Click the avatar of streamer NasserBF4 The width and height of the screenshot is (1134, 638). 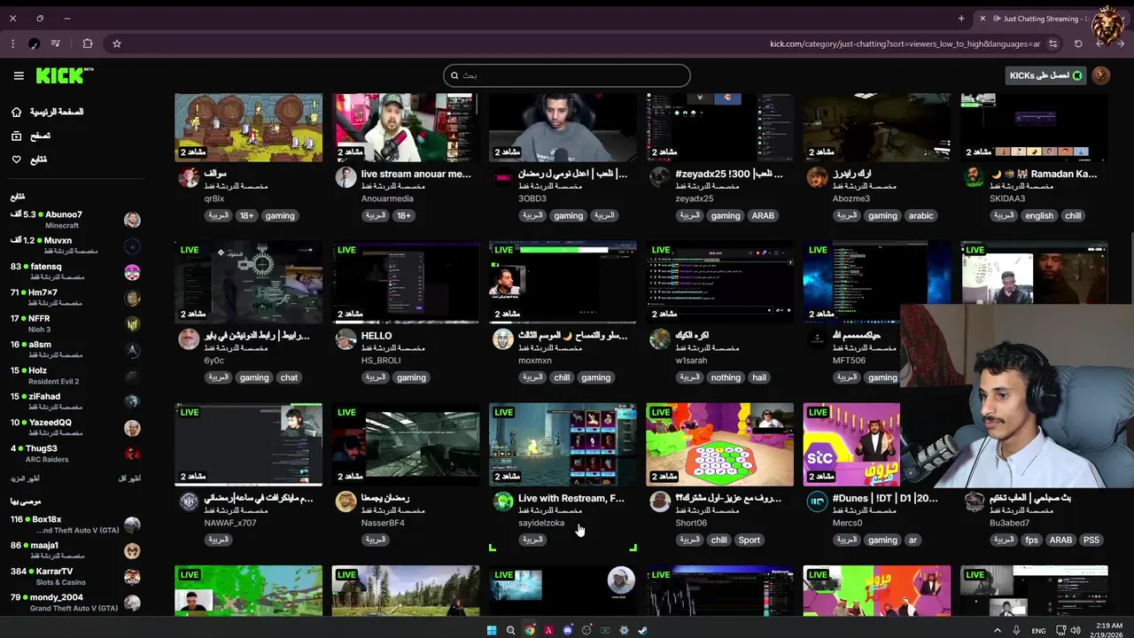346,501
